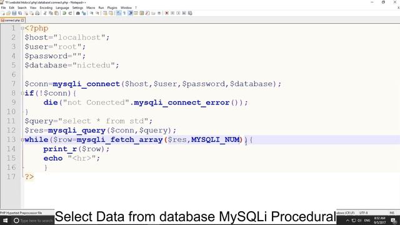Toggle the Document Map panel icon
Screen dimensions: 400x225
[x=142, y=13]
